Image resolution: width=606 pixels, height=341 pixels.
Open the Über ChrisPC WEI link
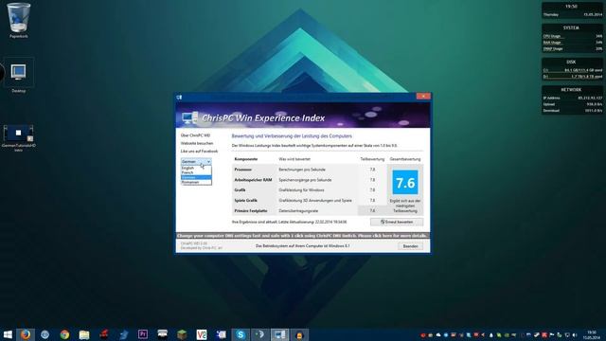coord(195,135)
